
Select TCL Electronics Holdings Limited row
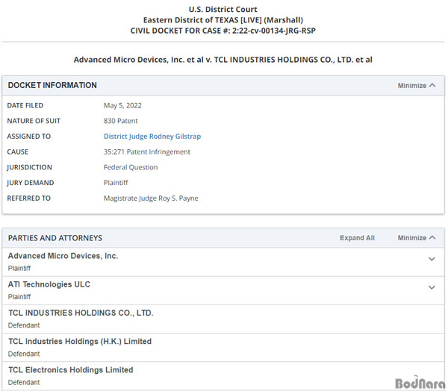tap(223, 376)
